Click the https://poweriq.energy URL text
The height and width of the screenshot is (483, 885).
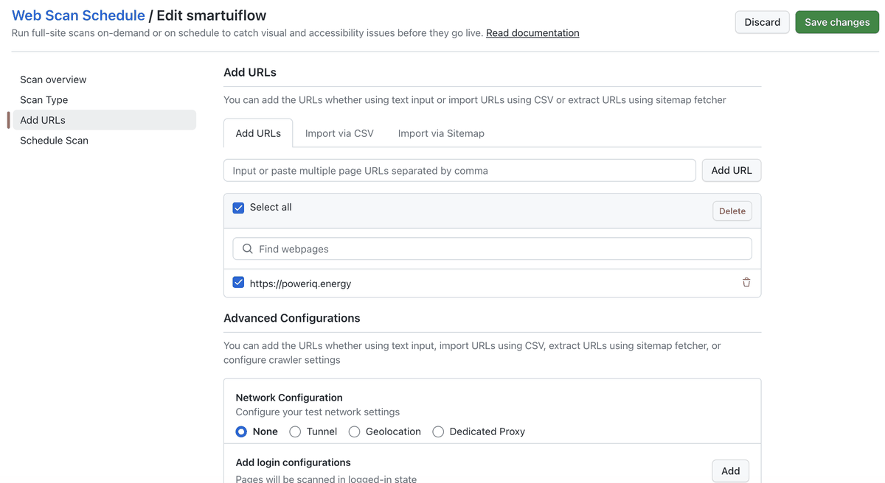300,283
